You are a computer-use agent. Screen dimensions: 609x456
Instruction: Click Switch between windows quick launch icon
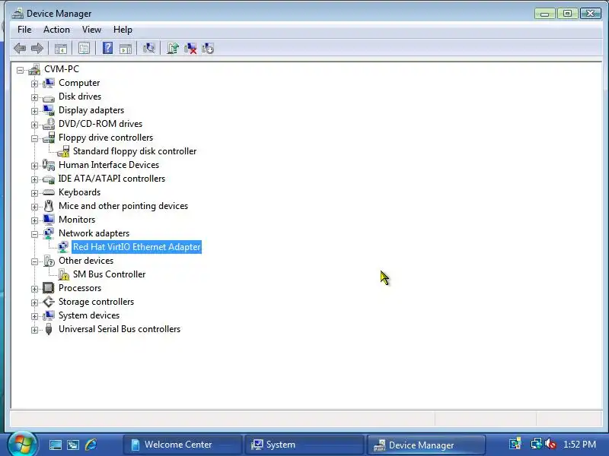pyautogui.click(x=73, y=445)
